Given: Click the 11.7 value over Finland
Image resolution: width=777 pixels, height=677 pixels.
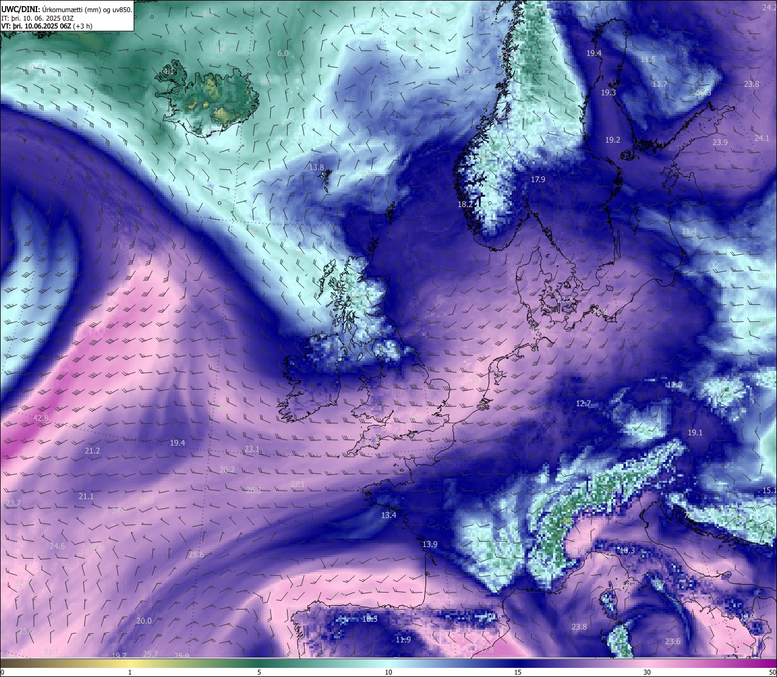Looking at the screenshot, I should pyautogui.click(x=659, y=84).
